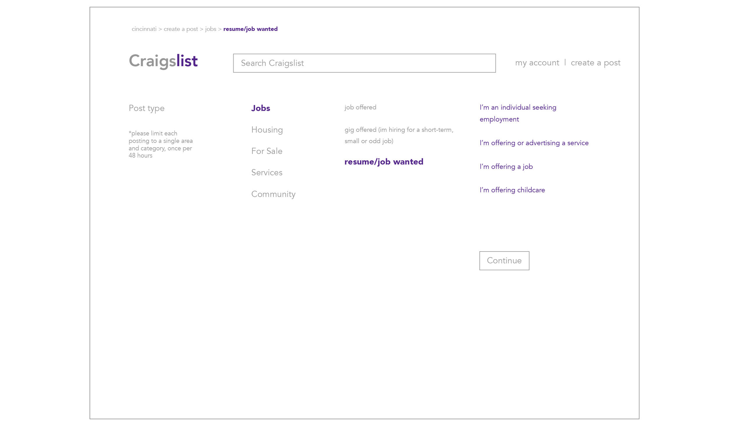Viewport: 729px width, 425px height.
Task: Select the Jobs post category
Action: [x=260, y=108]
